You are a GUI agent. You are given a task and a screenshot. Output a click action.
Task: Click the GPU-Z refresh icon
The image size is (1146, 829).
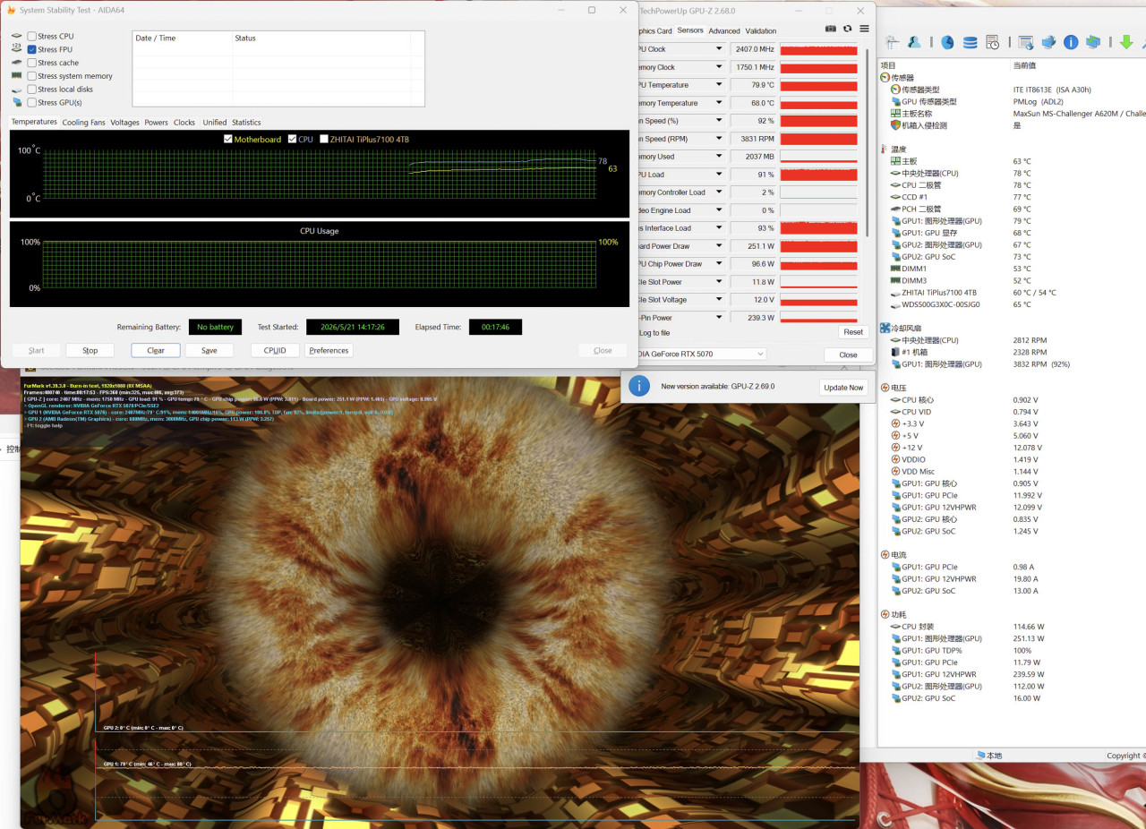click(x=847, y=30)
